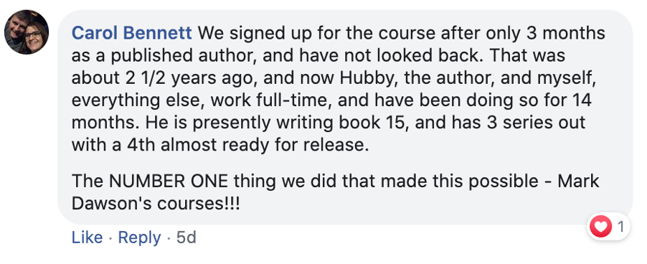Open Carol Bennett's profile picture

click(27, 32)
